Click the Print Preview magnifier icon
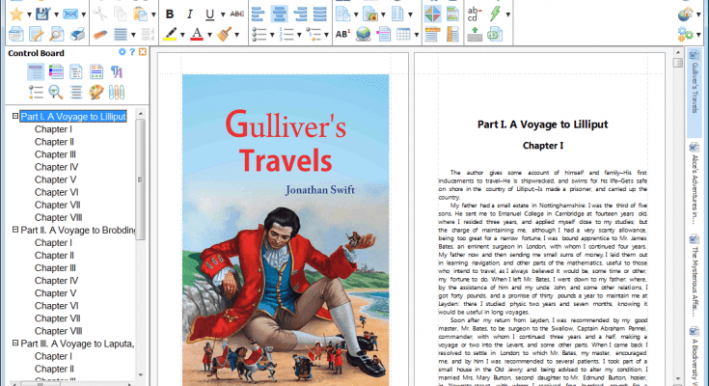709x386 pixels. coord(57,35)
